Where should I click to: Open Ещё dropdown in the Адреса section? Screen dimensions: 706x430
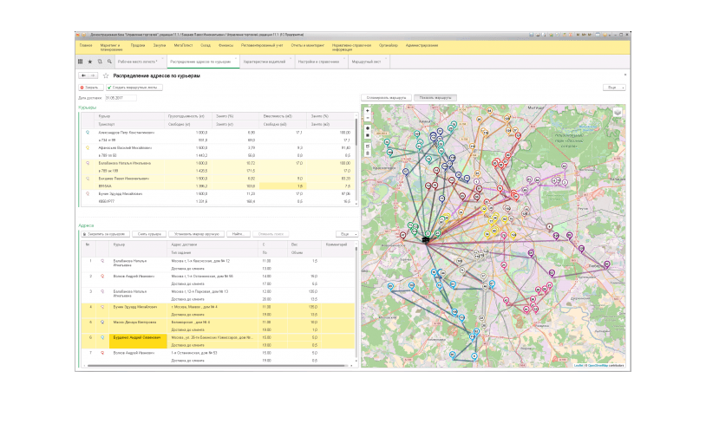point(347,234)
